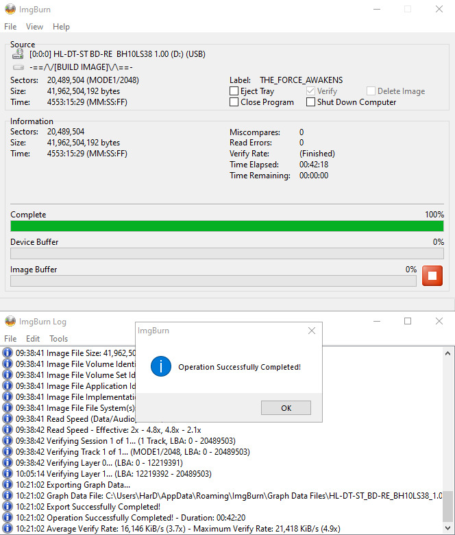Click info icon of Verifying Layer 0 row

[8, 462]
